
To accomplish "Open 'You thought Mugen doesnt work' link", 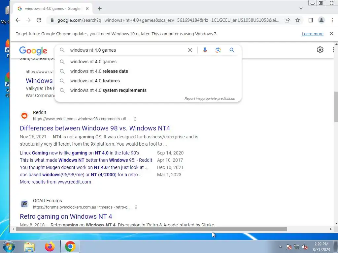I will [x=84, y=167].
